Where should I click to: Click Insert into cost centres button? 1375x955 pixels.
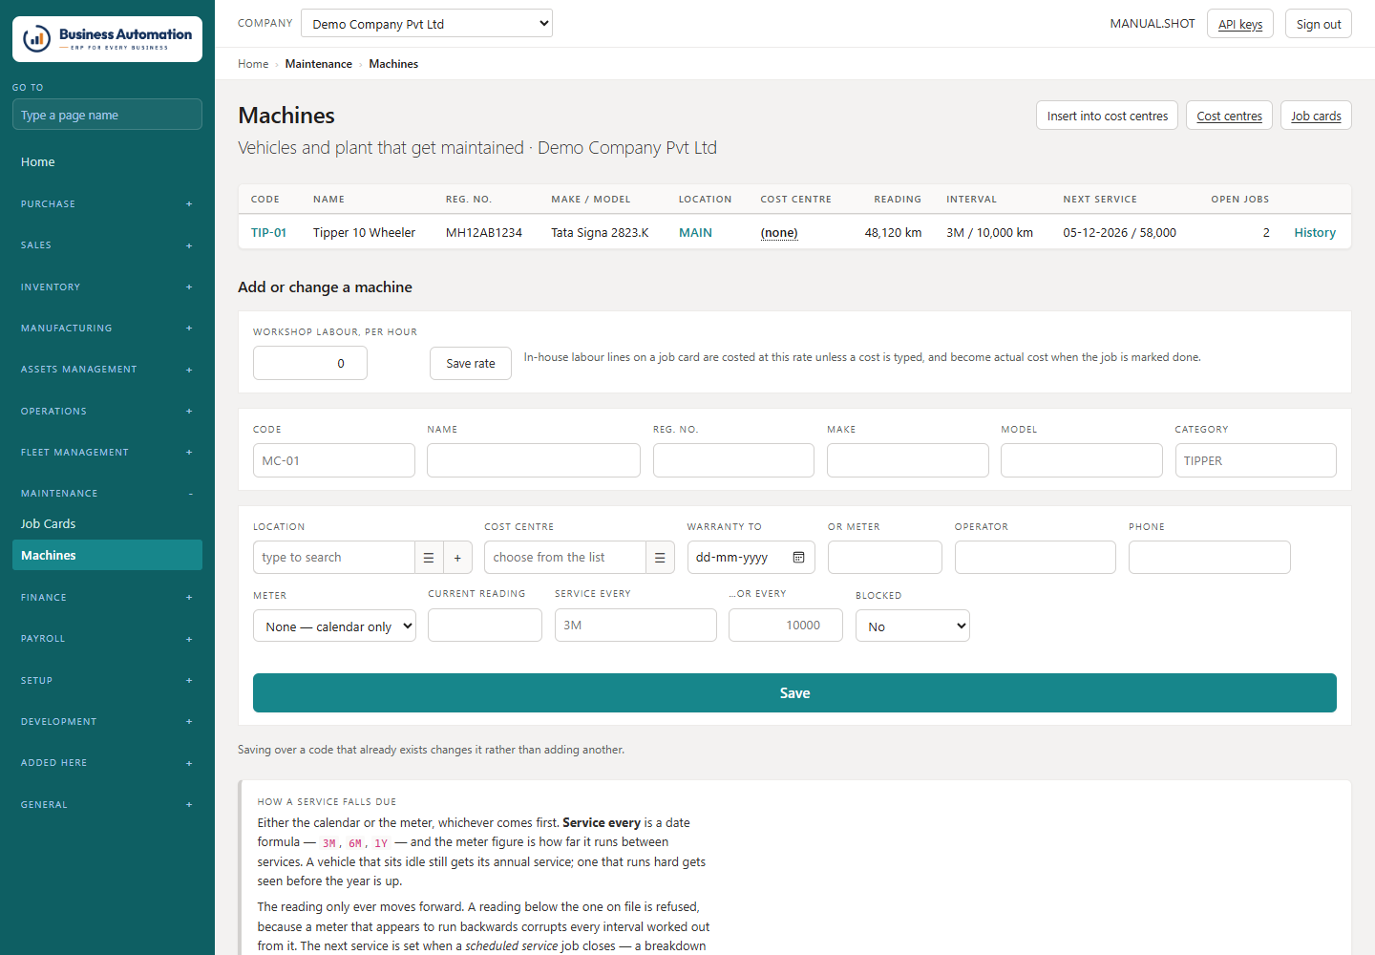click(x=1108, y=116)
